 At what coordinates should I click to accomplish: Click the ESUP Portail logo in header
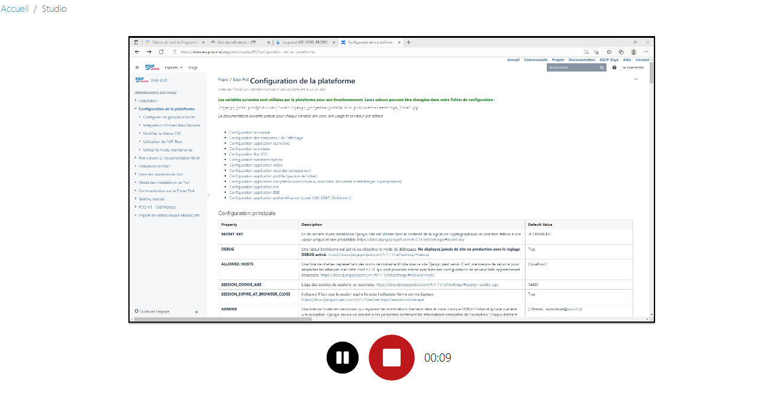[152, 67]
